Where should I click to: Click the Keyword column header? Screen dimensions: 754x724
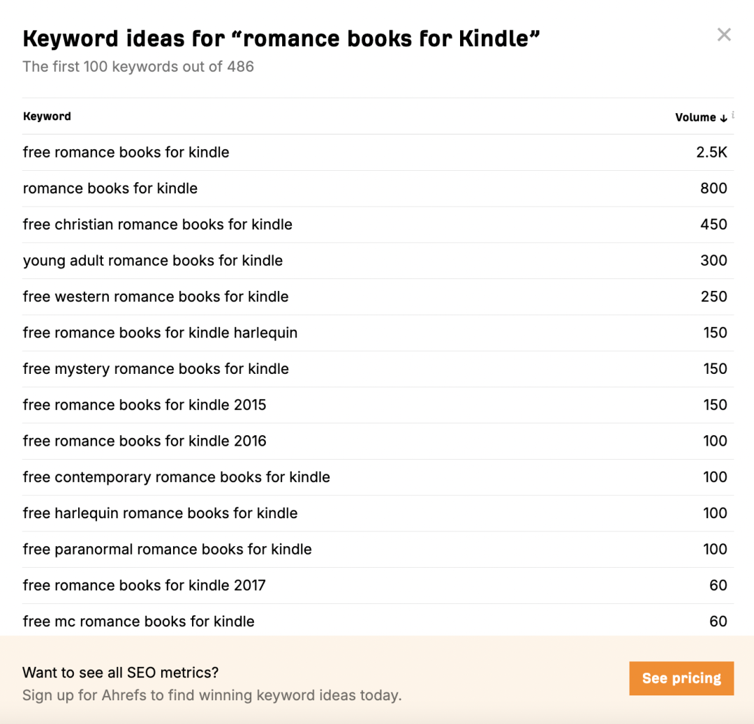pos(47,116)
